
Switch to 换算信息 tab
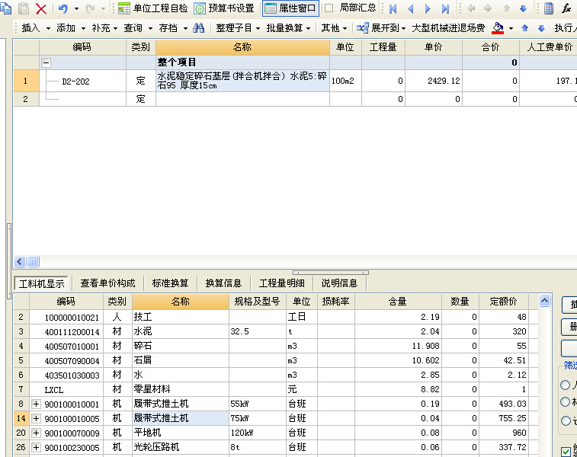point(223,283)
